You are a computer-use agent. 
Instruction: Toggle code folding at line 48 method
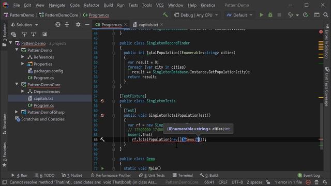click(x=114, y=53)
